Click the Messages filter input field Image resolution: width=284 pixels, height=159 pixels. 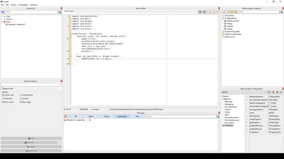click(181, 117)
